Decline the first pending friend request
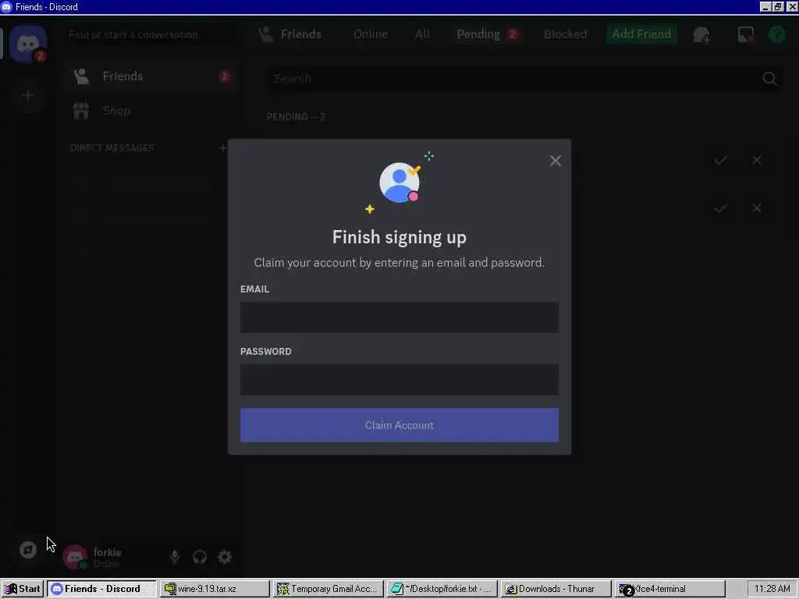 point(757,161)
